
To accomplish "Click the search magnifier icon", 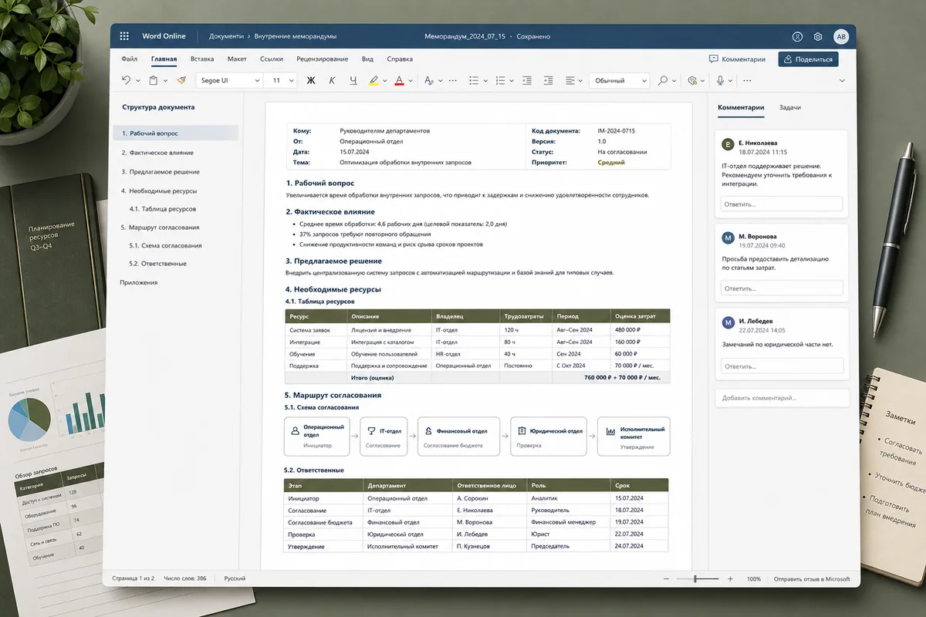I will coord(663,80).
